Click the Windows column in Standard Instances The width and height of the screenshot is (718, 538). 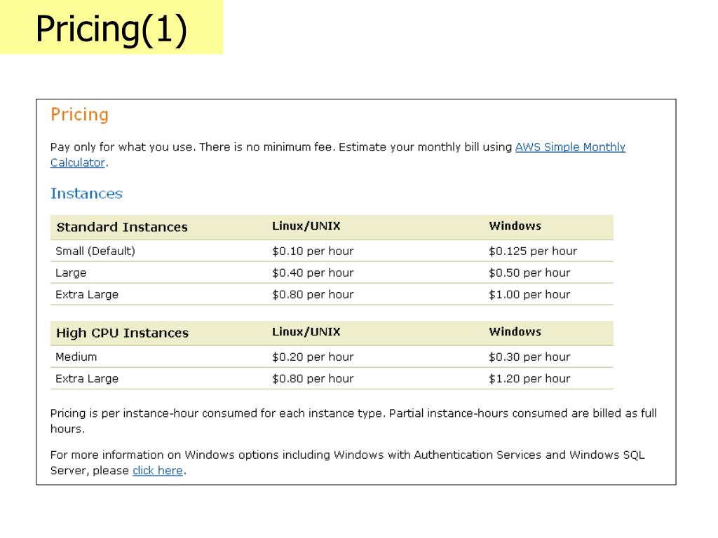[x=515, y=226]
